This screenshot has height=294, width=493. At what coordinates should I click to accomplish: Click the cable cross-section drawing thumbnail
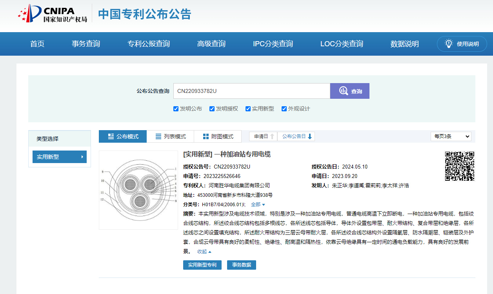[x=138, y=190]
